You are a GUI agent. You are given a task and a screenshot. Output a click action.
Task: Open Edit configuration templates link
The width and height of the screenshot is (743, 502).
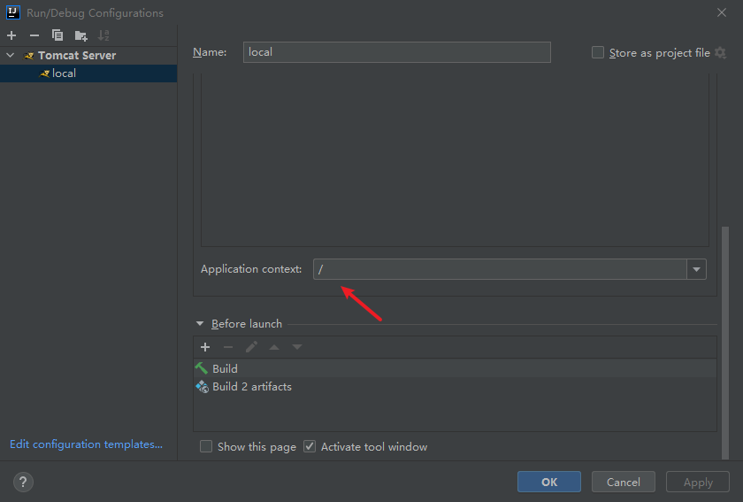[87, 444]
